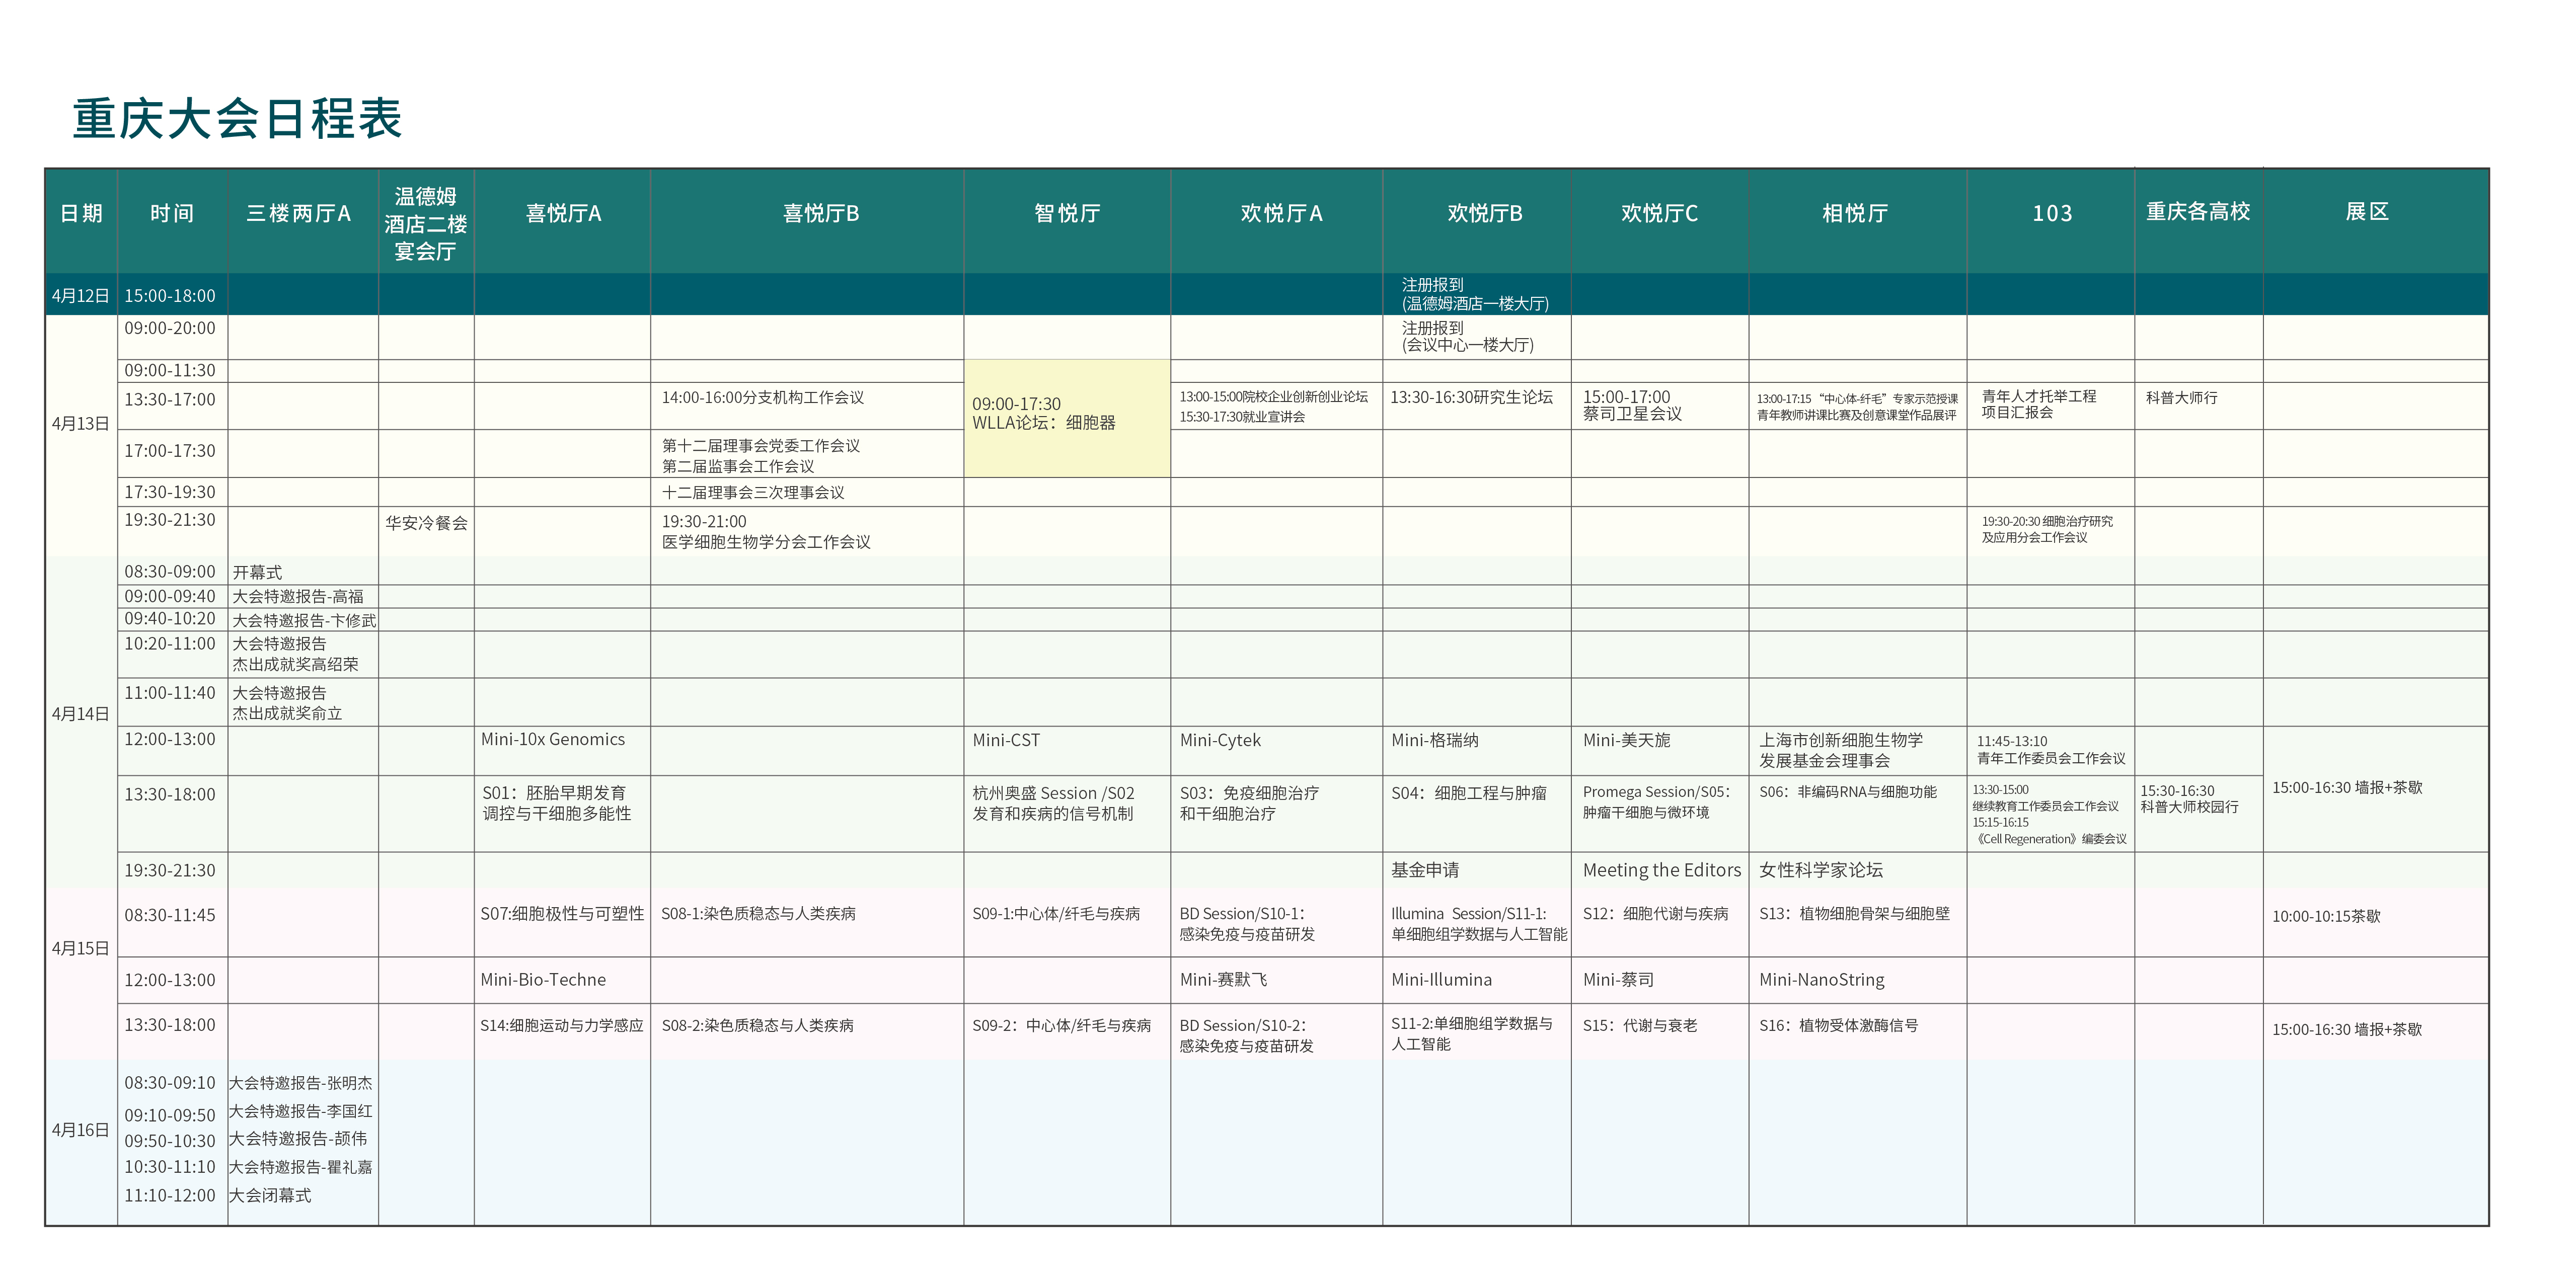This screenshot has height=1284, width=2576.
Task: Click the 开幕式 entry
Action: tap(257, 572)
